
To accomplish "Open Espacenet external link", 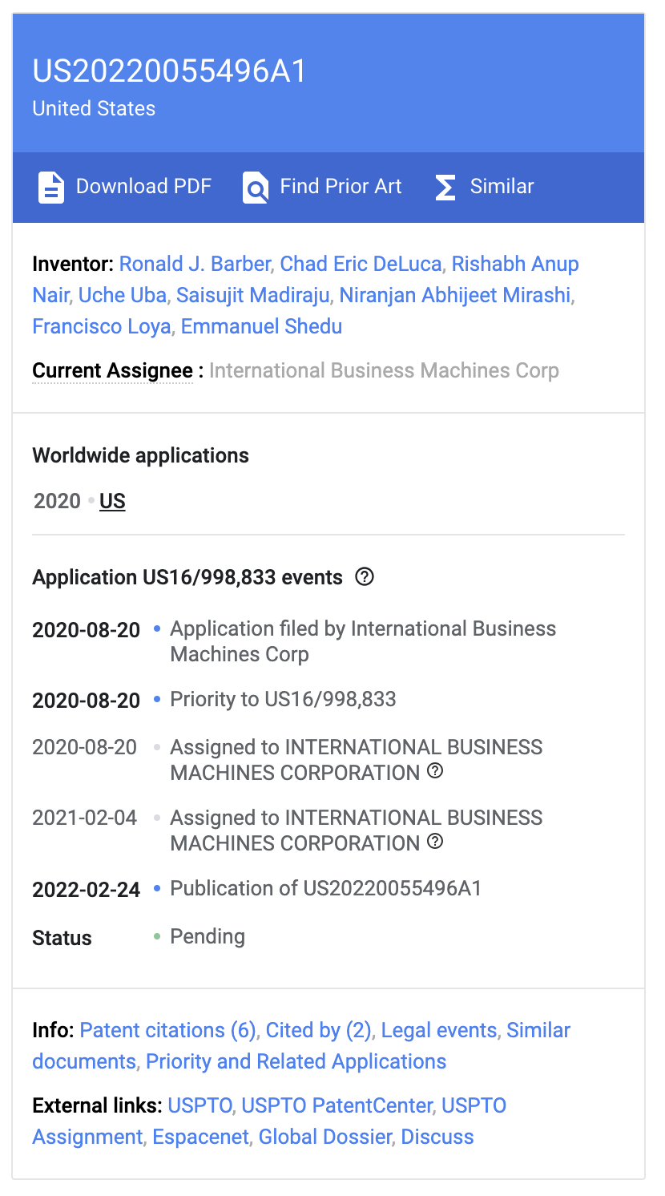I will [200, 1137].
